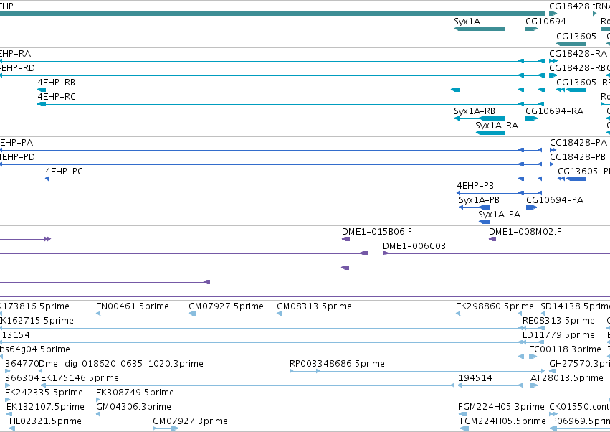The width and height of the screenshot is (610, 432).
Task: Click the Syx1A-RB transcript
Action: tap(480, 118)
